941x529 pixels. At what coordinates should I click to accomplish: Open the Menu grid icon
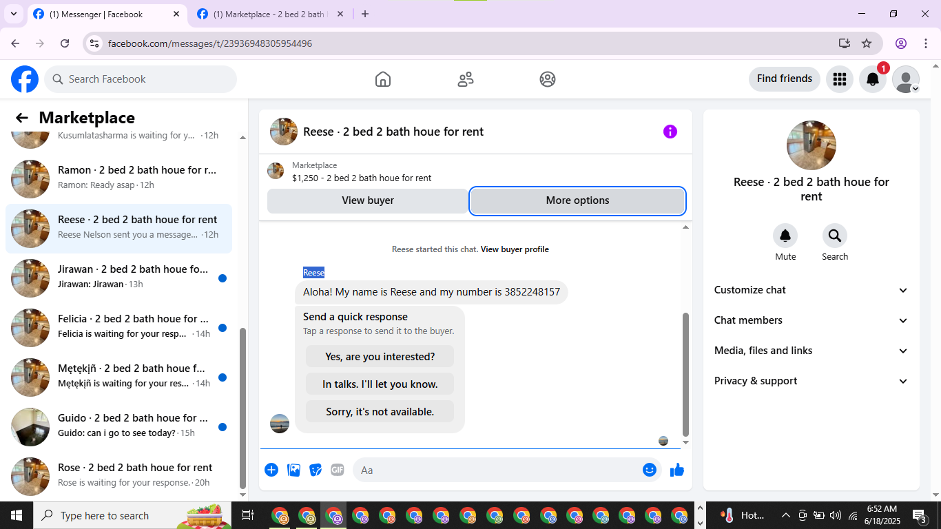point(839,79)
